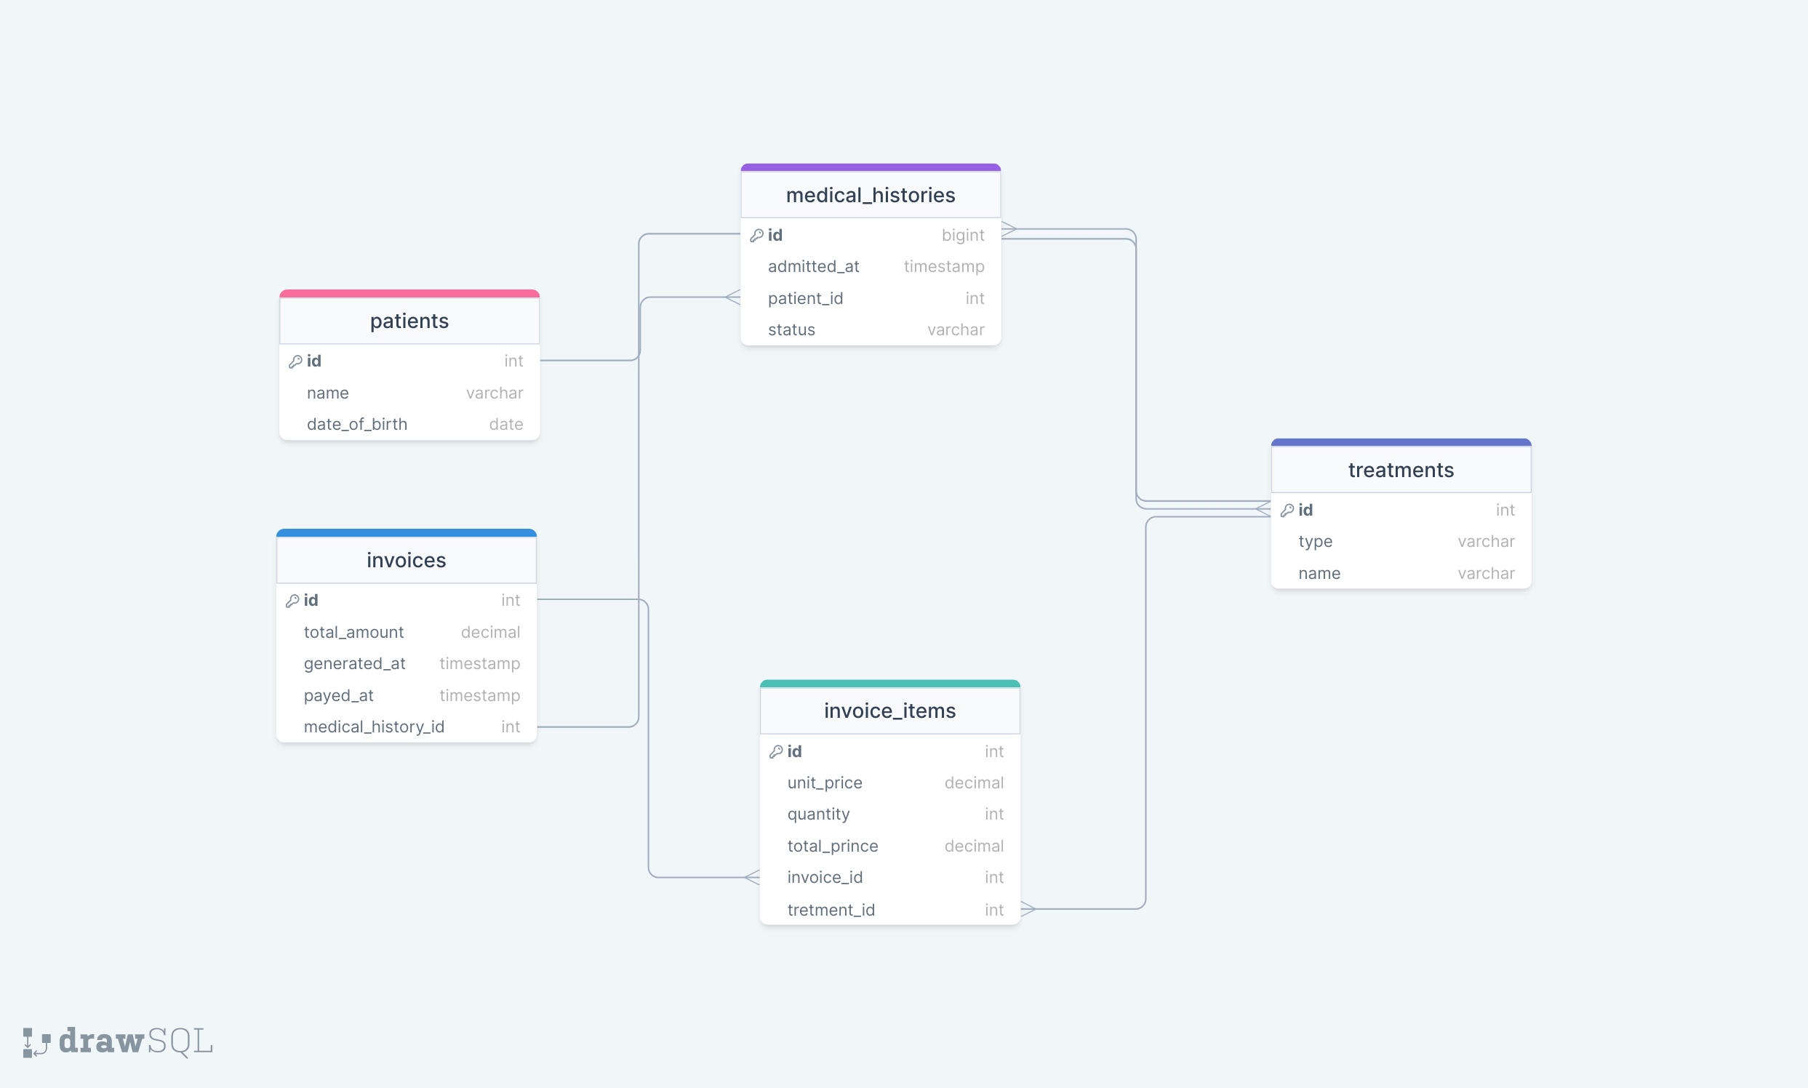
Task: Select the treatments table header
Action: (1400, 470)
